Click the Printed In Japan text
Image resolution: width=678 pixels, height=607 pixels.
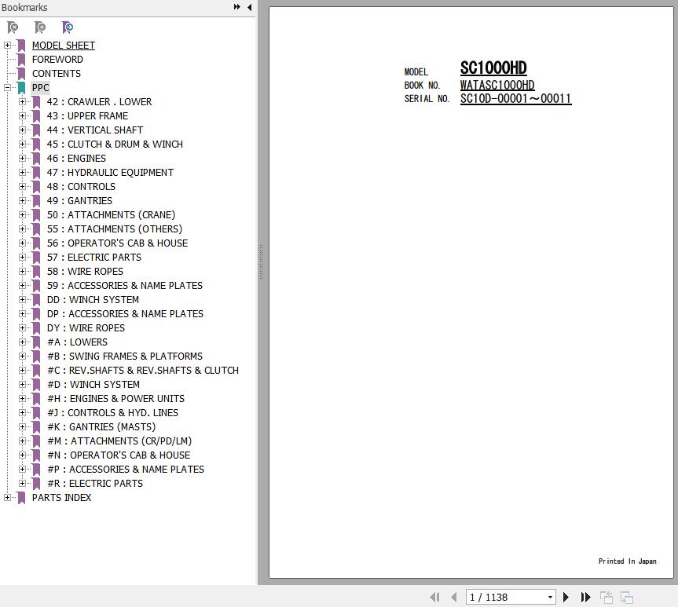click(x=628, y=561)
